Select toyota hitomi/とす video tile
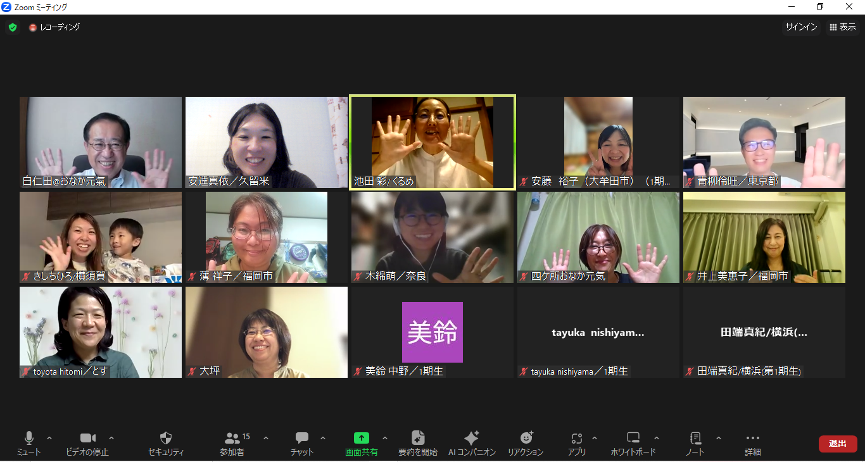Viewport: 865px width, 462px height. click(101, 332)
